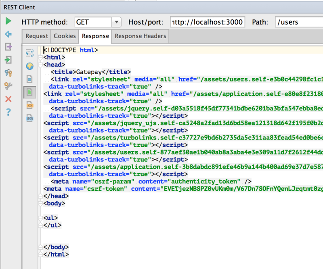This screenshot has height=269, width=323.
Task: Select the Response tab
Action: 95,36
